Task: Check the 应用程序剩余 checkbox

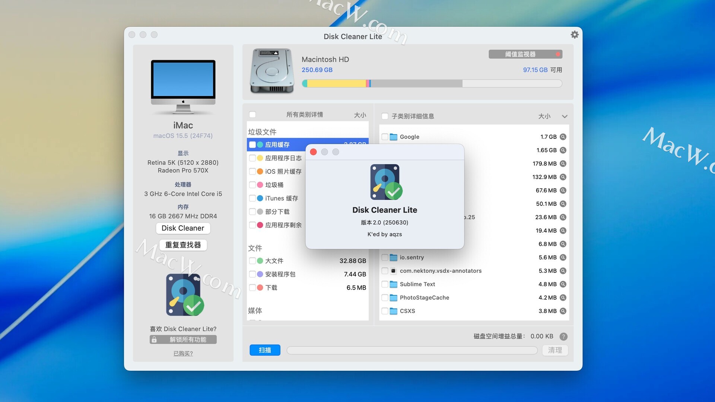Action: tap(252, 225)
